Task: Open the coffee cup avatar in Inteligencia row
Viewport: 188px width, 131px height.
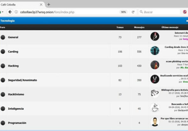Action: click(155, 108)
